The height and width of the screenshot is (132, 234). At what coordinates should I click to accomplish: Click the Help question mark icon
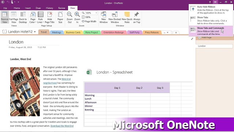210,2
